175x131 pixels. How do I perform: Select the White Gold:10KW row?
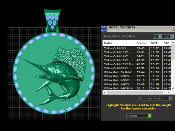[137, 80]
